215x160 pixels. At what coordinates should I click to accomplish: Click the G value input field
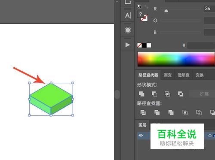[209, 21]
